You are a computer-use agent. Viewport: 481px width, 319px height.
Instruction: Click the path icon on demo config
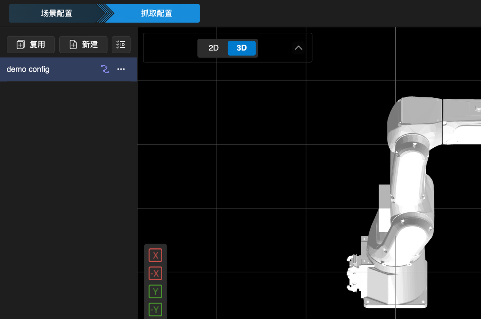105,70
